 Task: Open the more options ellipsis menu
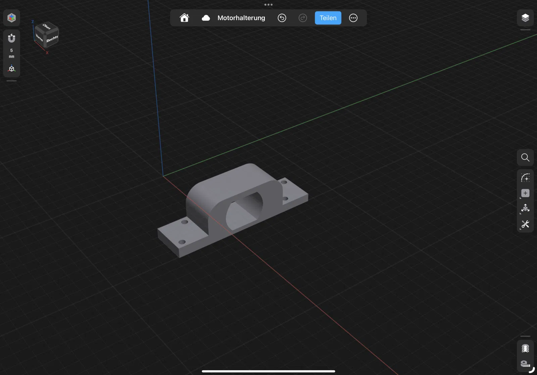pos(353,18)
